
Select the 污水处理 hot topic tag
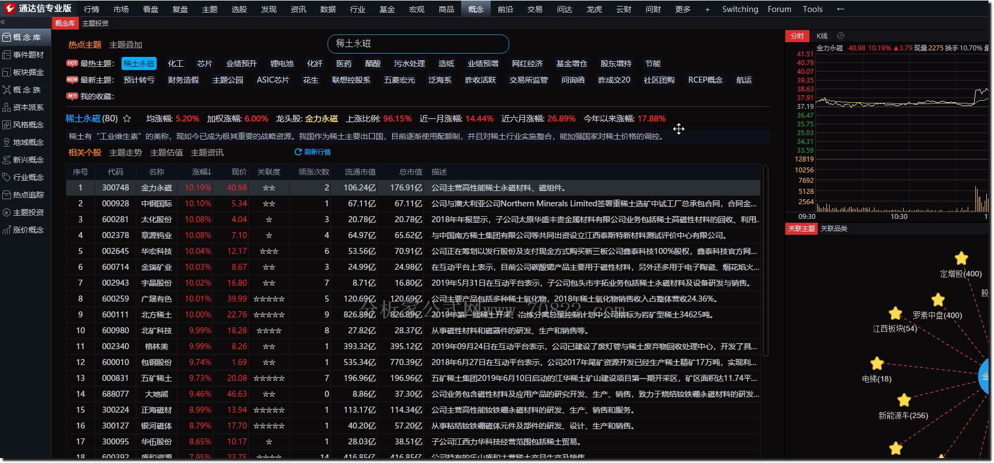coord(410,63)
